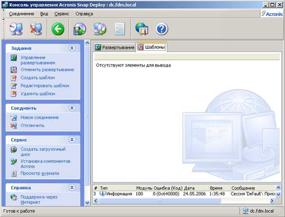Click the Дата column header
285x217 pixels.
[196, 188]
